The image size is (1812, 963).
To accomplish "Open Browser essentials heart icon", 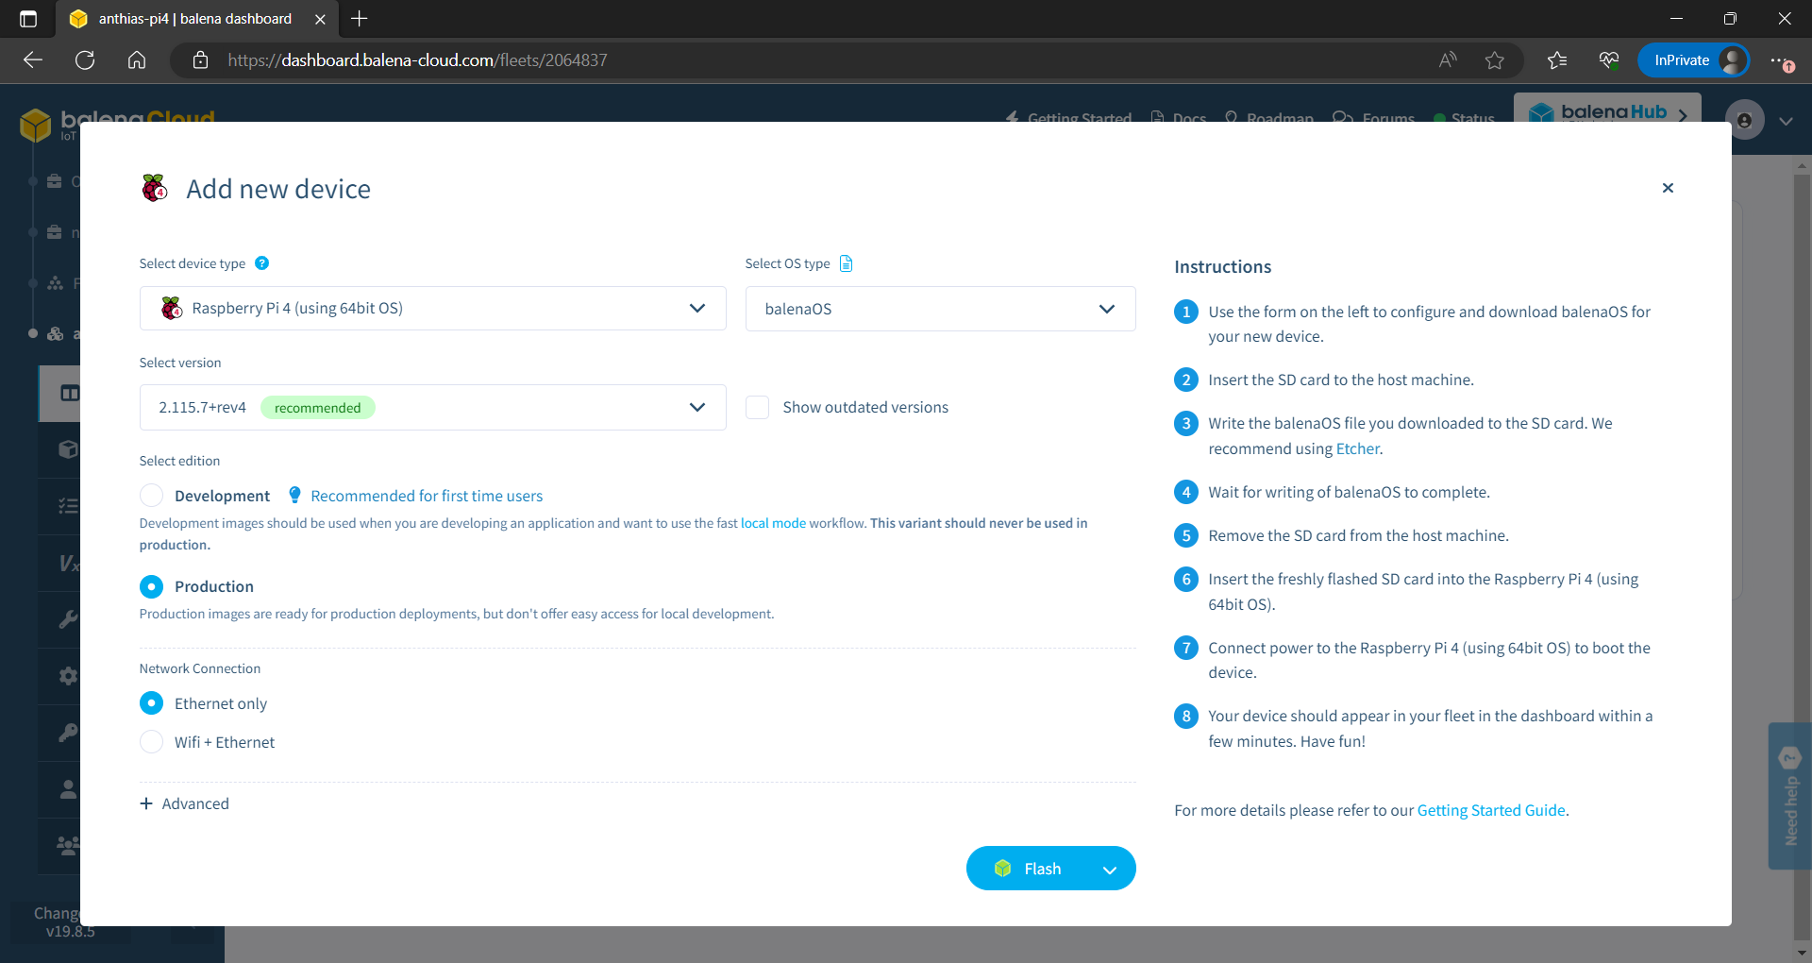I will click(x=1609, y=60).
